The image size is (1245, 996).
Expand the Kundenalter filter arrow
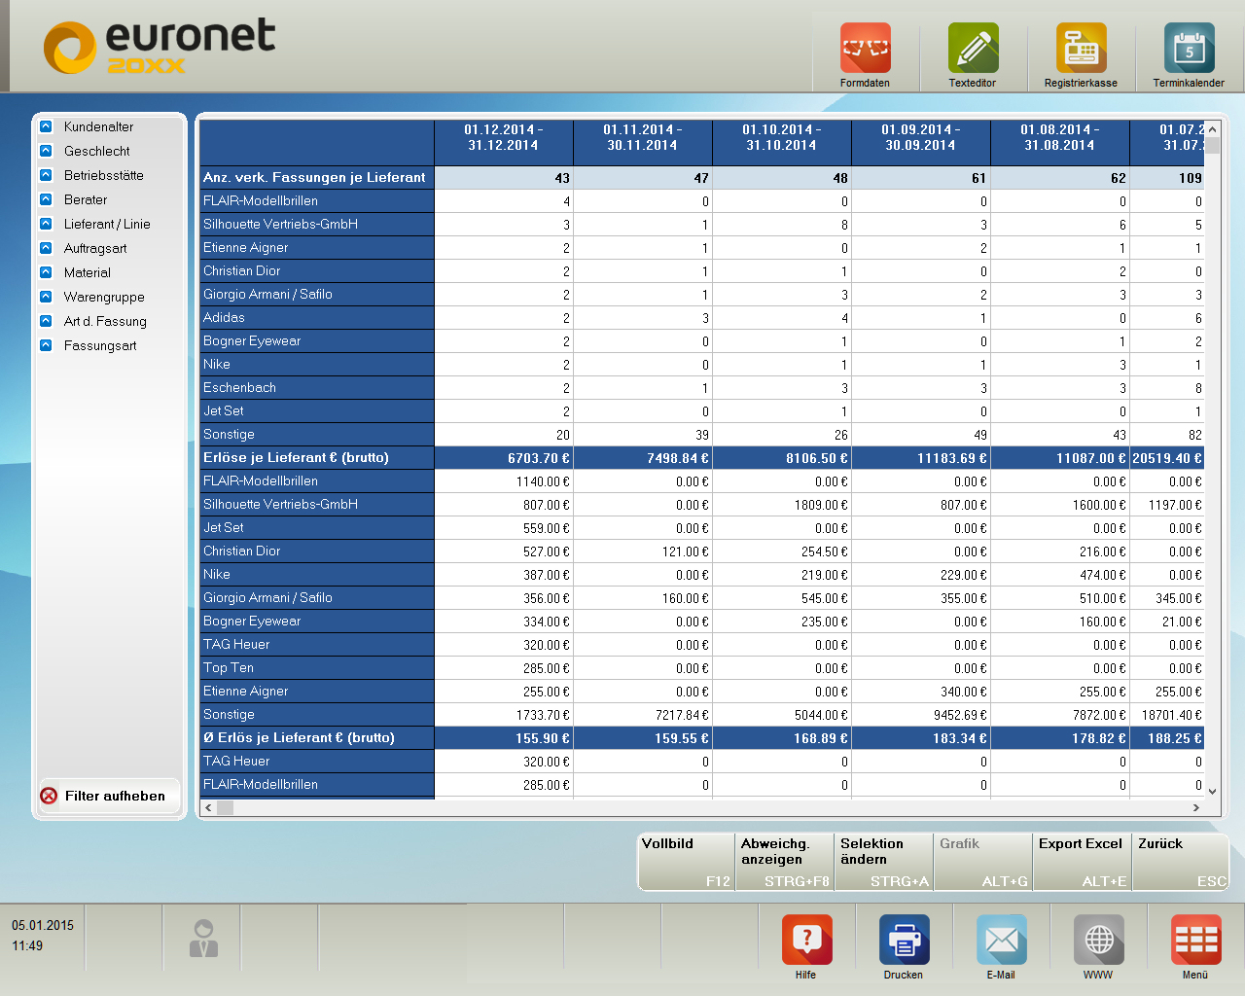tap(46, 126)
